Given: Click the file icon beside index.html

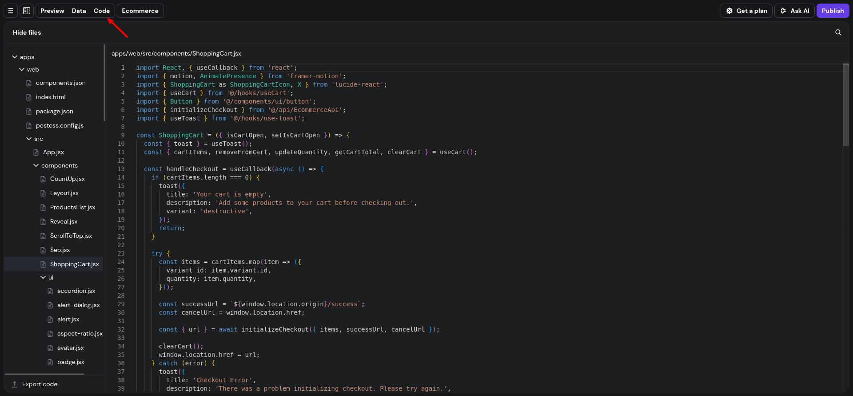Looking at the screenshot, I should click(x=29, y=97).
